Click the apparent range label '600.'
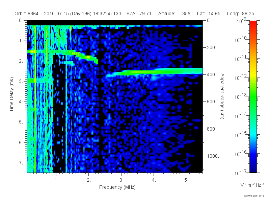Viewport: 270px width, 203px height. (212, 102)
